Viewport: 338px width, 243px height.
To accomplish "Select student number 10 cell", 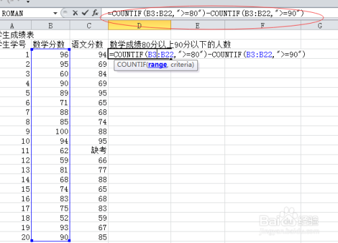I will [16, 141].
